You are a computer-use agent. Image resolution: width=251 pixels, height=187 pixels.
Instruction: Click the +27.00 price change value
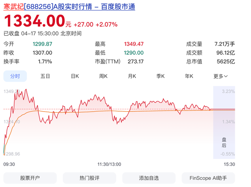click(x=84, y=24)
